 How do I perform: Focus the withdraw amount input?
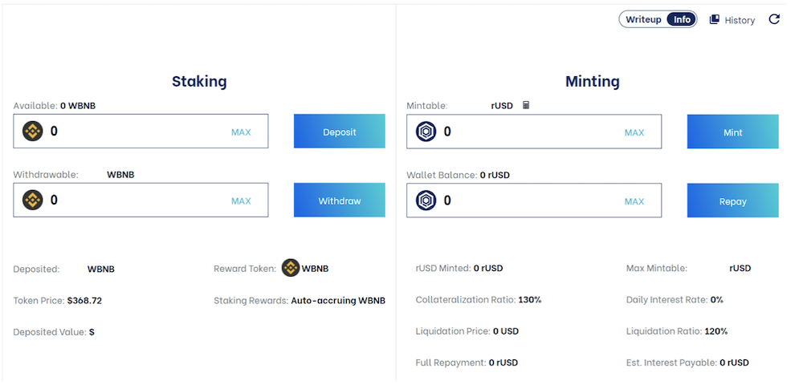tap(141, 201)
